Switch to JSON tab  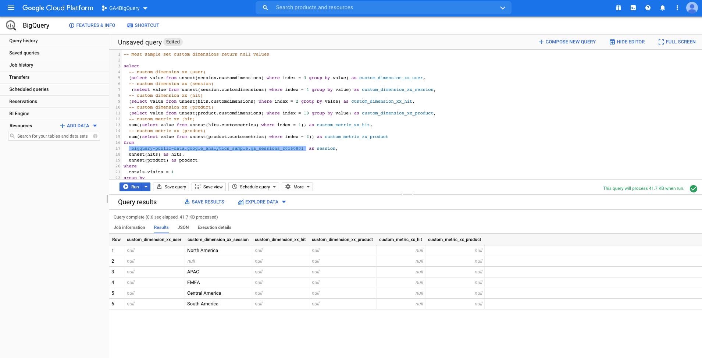tap(183, 227)
